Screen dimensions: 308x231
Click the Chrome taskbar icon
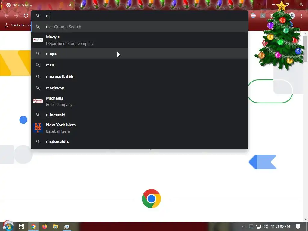[x=33, y=226]
